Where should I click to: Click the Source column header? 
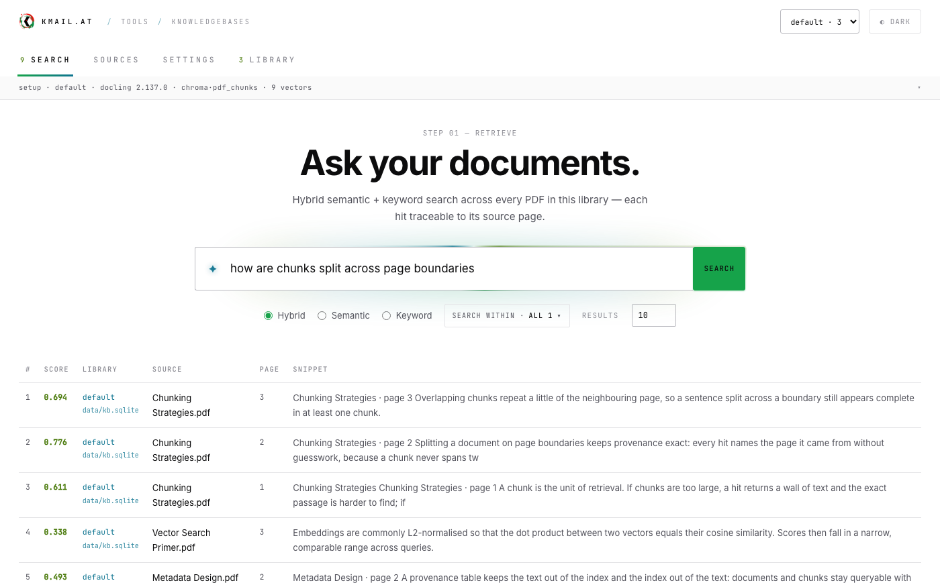point(167,370)
